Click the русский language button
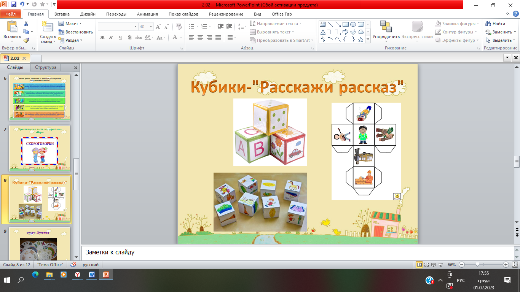 90,265
